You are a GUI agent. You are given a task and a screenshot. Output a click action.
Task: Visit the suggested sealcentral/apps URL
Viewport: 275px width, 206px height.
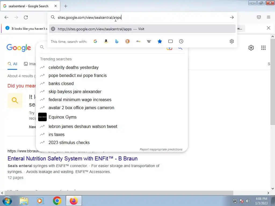coord(142,29)
